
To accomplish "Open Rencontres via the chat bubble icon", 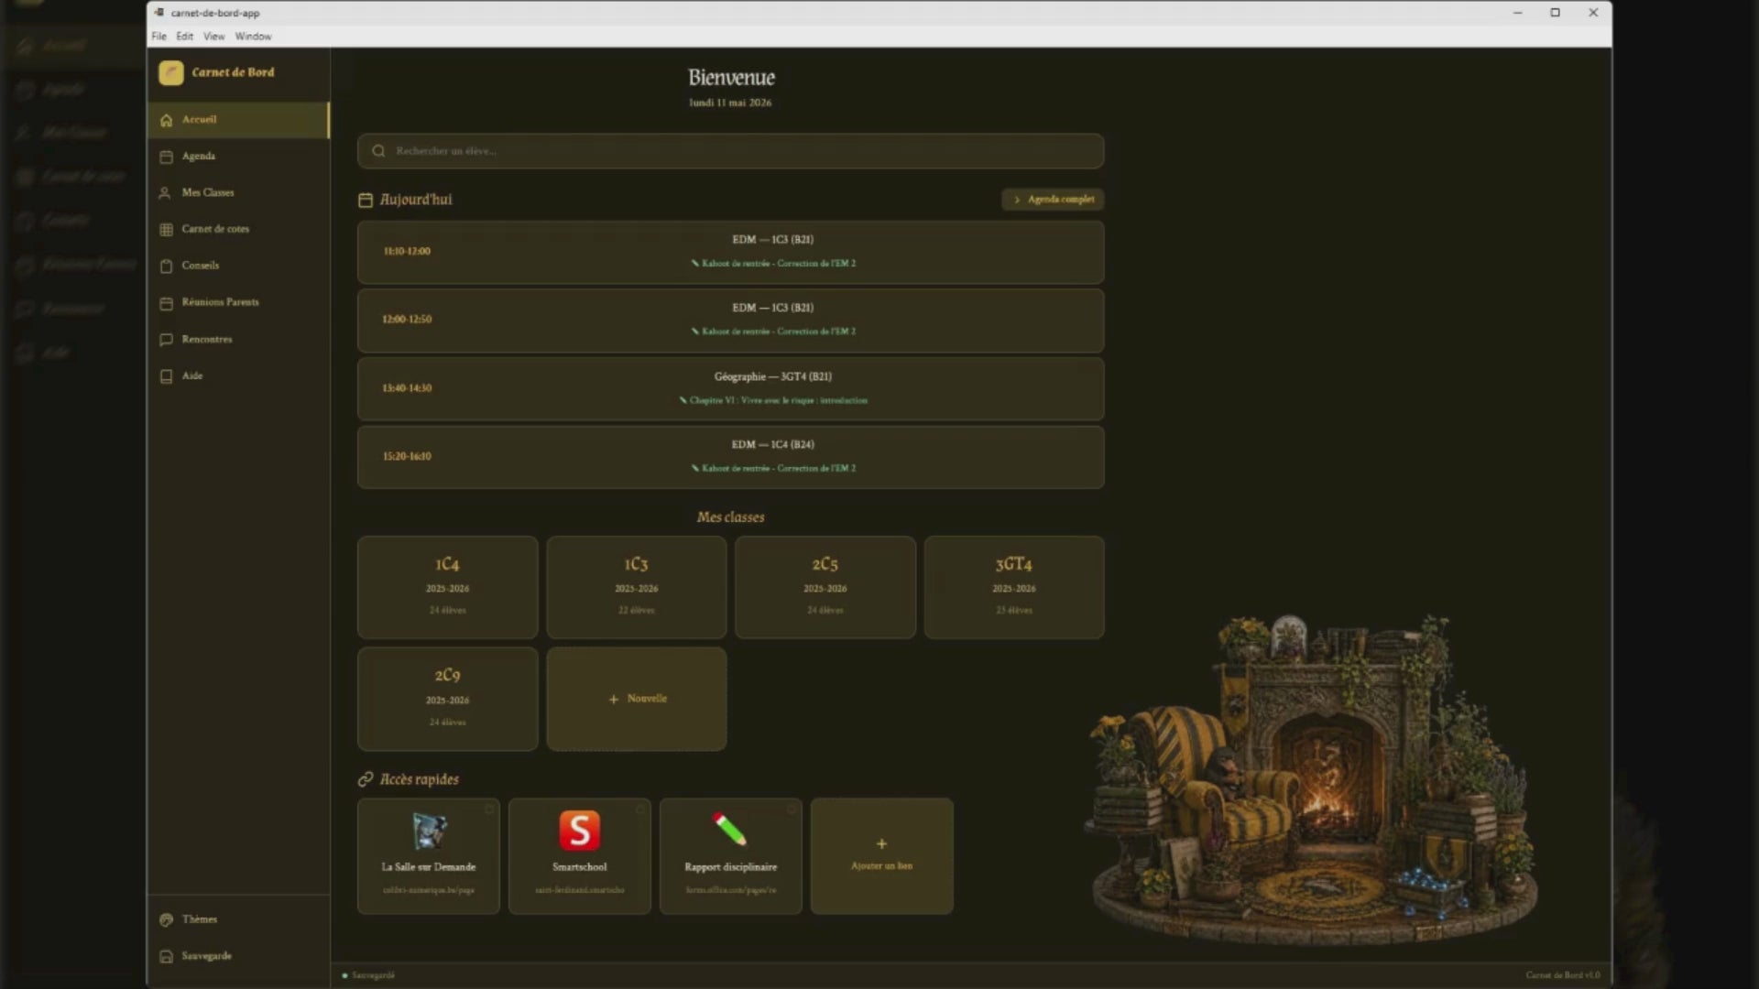I will (x=166, y=340).
